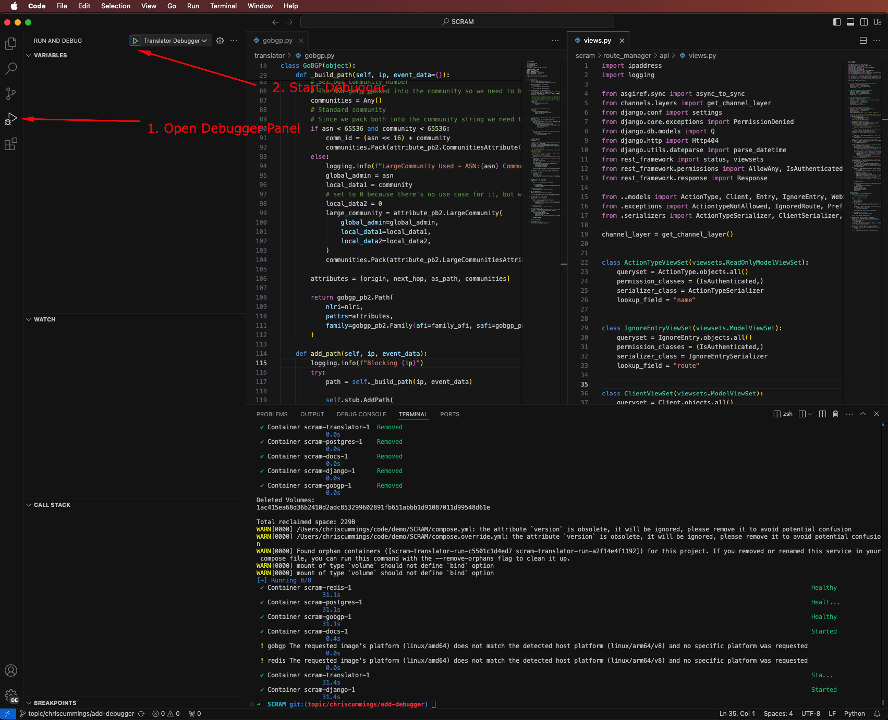Go to line via Ln 35, Col 1
The width and height of the screenshot is (888, 720).
point(737,714)
